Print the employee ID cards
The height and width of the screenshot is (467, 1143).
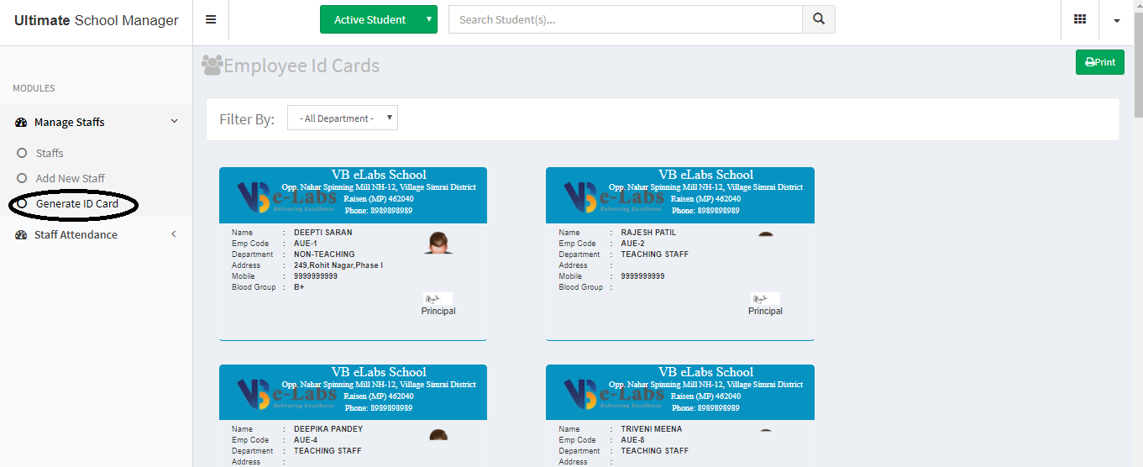[x=1099, y=62]
